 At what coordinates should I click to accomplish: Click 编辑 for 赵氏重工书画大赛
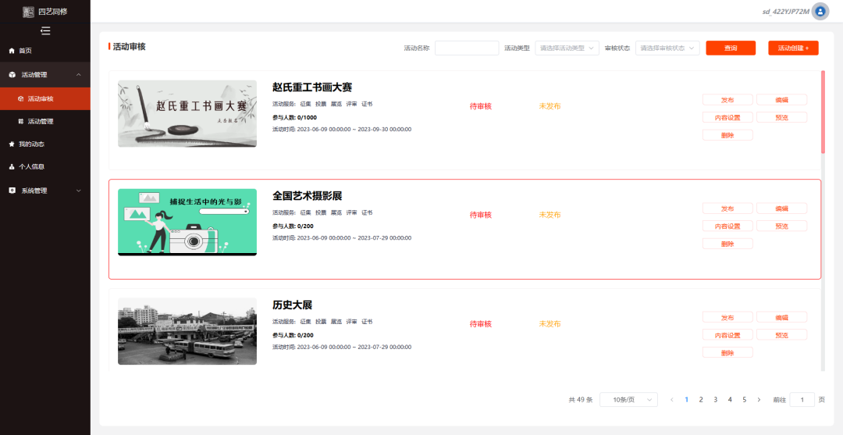781,99
